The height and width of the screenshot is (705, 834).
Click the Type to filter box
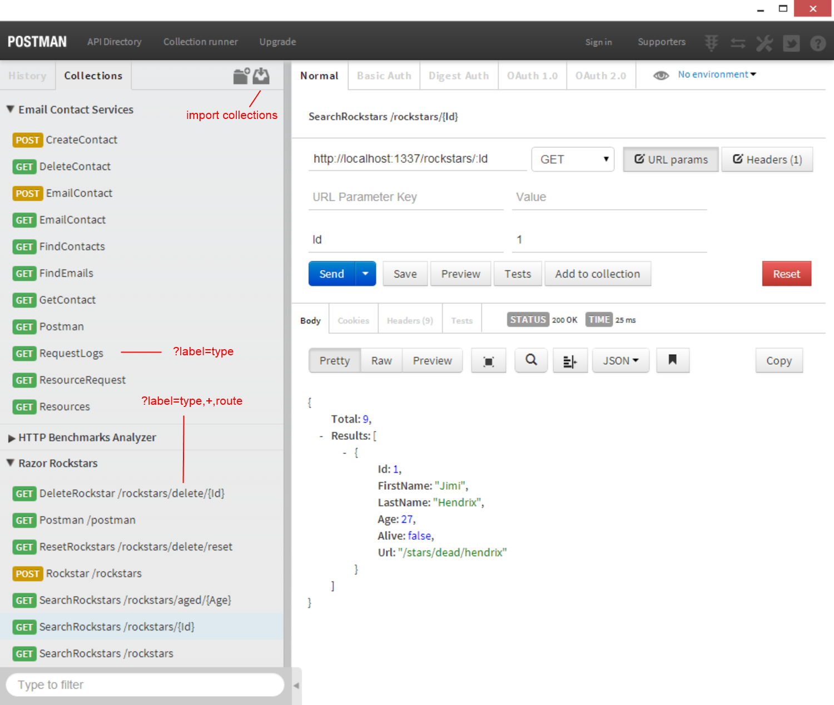pos(145,685)
